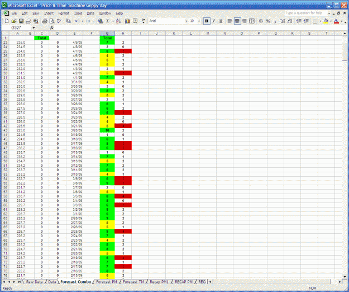This screenshot has height=292, width=349.
Task: Toggle Align Right
Action: (x=245, y=21)
